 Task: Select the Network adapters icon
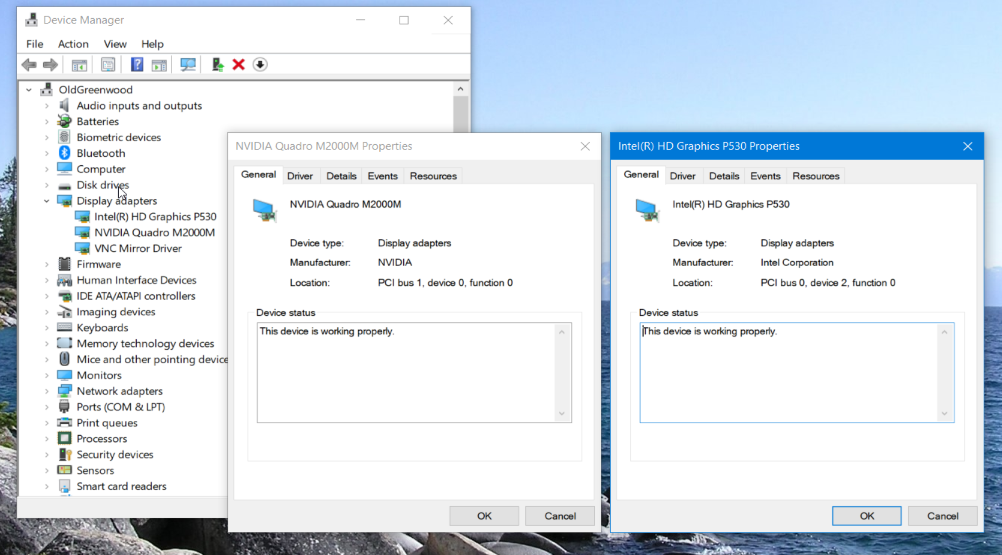click(64, 391)
